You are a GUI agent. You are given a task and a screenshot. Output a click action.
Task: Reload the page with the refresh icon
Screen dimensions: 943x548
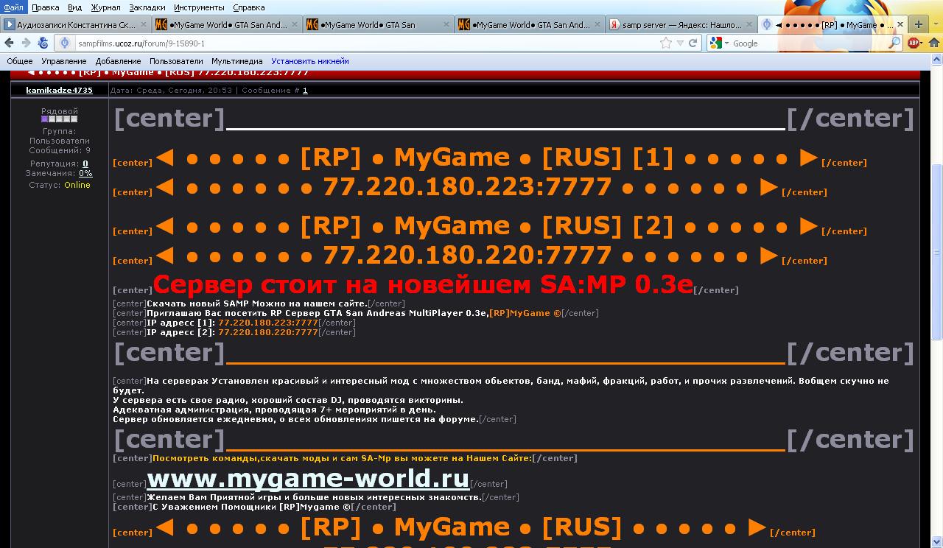point(693,43)
